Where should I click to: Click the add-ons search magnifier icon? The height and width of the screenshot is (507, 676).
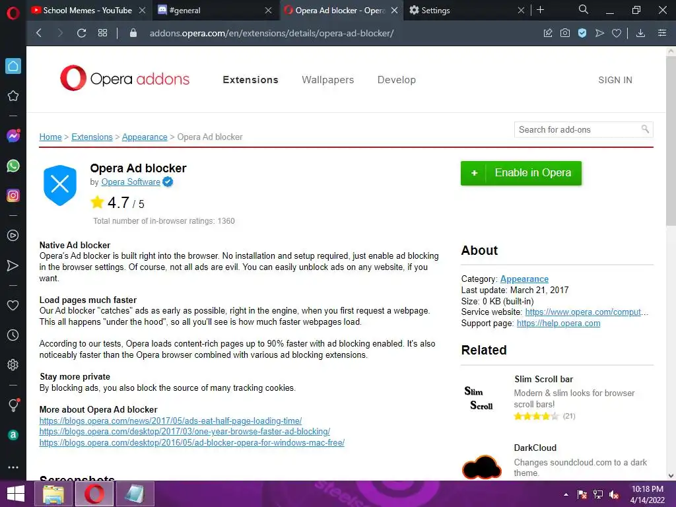click(646, 129)
